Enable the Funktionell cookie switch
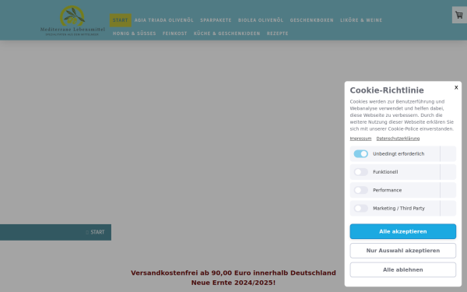467x292 pixels. (x=360, y=172)
